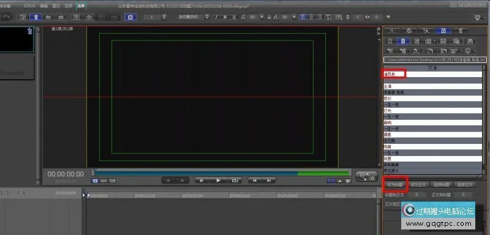
Task: Click the 选择标题 button
Action: (442, 185)
